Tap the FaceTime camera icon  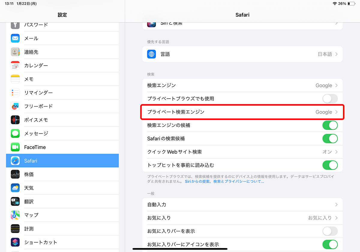tap(15, 147)
